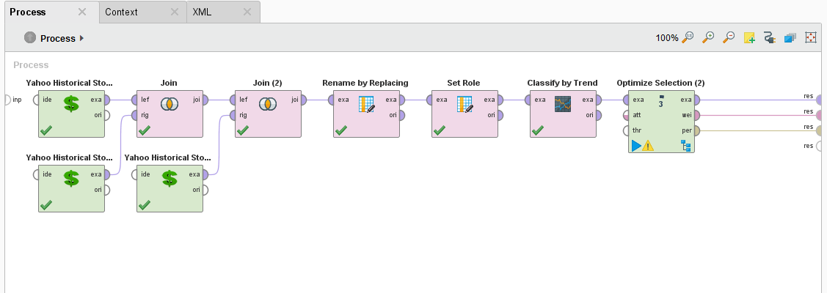Screen dimensions: 827x293
Task: Close the Process tab
Action: pyautogui.click(x=81, y=12)
